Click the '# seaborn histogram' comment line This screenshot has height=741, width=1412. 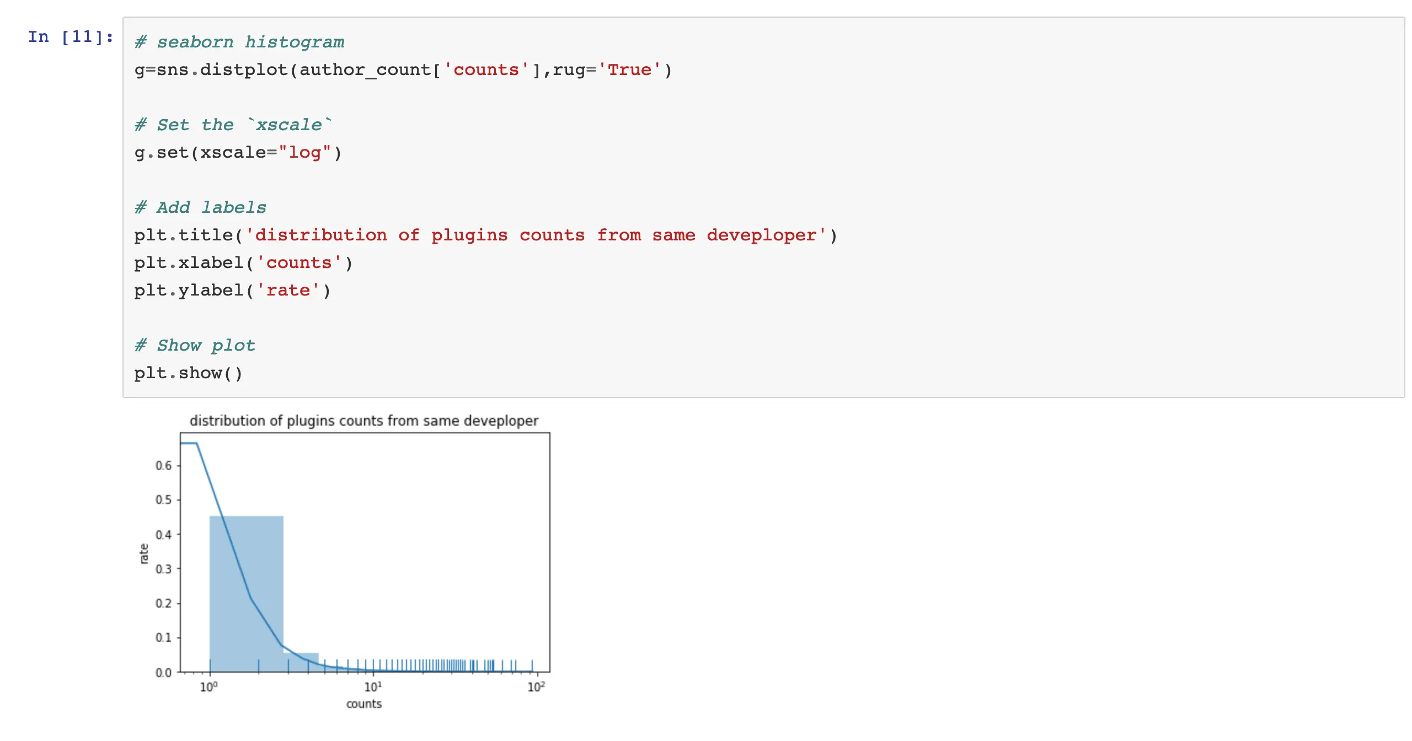coord(239,42)
